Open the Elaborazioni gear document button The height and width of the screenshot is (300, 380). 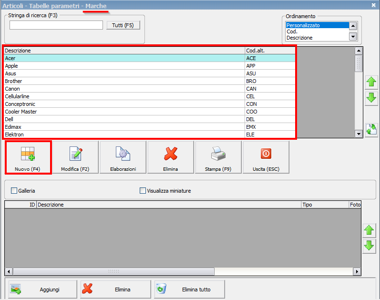click(x=123, y=157)
